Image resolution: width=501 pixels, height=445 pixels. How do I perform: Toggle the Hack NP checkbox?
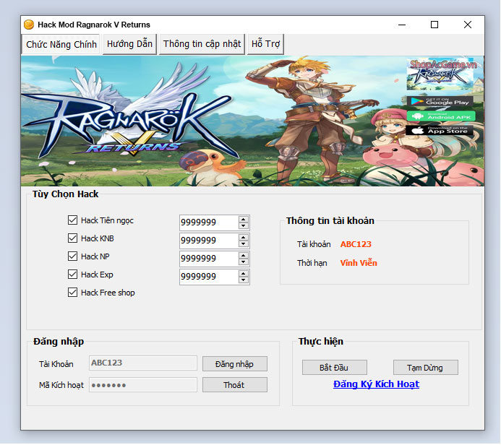click(72, 256)
